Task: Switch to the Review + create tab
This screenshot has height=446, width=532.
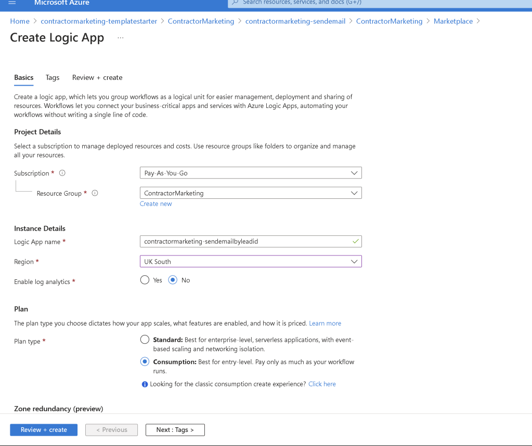Action: [97, 77]
